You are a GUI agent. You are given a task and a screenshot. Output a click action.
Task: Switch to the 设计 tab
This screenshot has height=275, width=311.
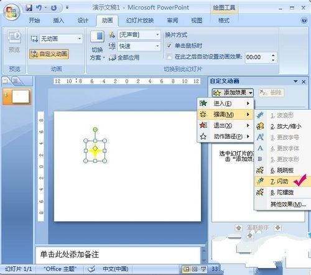click(83, 21)
